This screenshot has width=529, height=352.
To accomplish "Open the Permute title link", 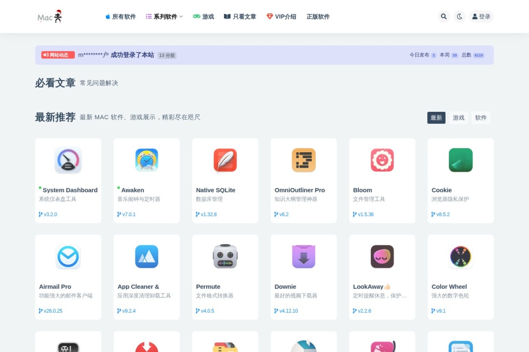I will pos(208,286).
